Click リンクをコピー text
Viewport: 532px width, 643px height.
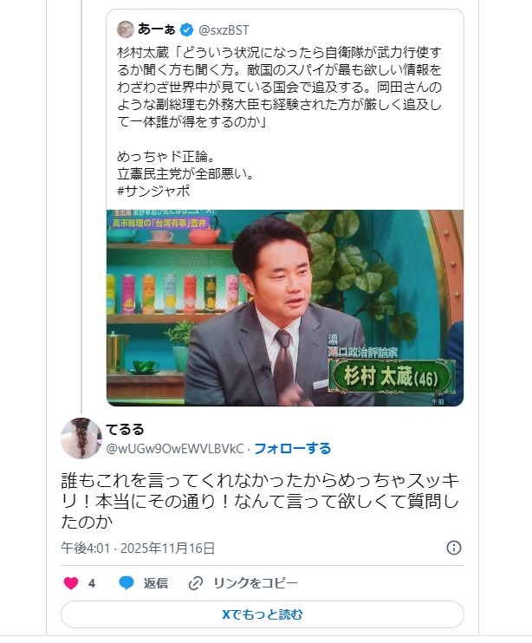pyautogui.click(x=256, y=583)
